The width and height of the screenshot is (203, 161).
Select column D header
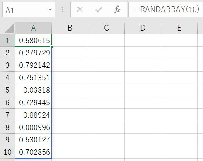click(143, 28)
